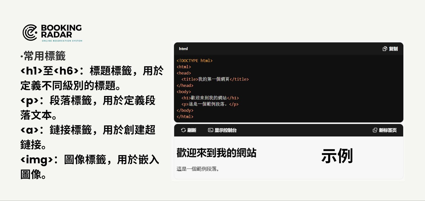425x201 pixels.
Task: Click the copy icon in code header
Action: (x=385, y=49)
